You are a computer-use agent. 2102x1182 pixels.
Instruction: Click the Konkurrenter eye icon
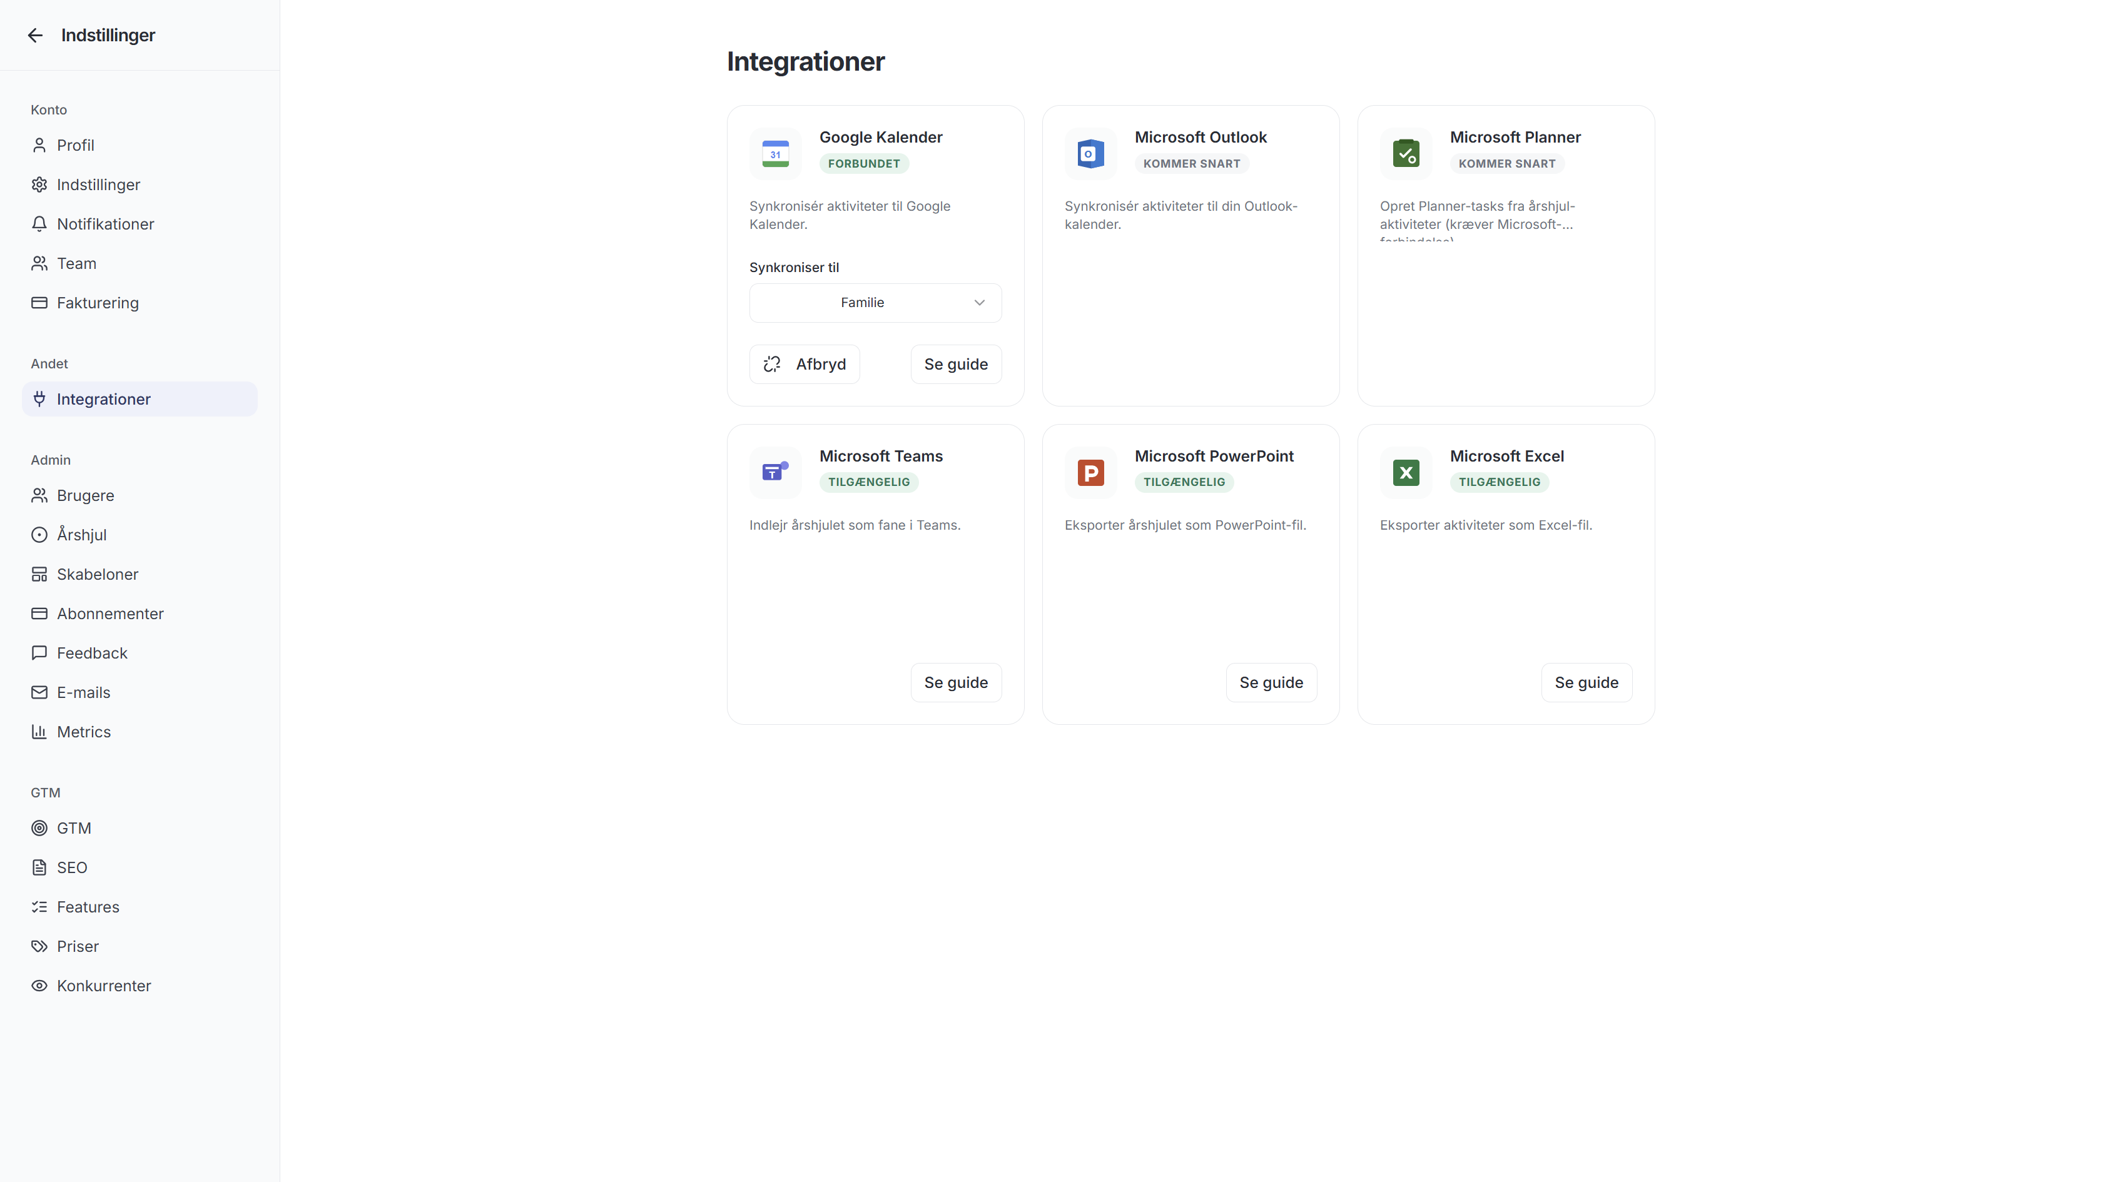[39, 986]
